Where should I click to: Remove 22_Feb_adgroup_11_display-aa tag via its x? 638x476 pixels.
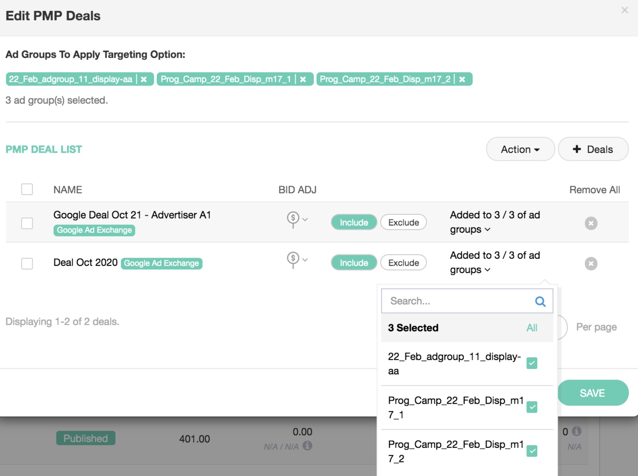pos(144,79)
